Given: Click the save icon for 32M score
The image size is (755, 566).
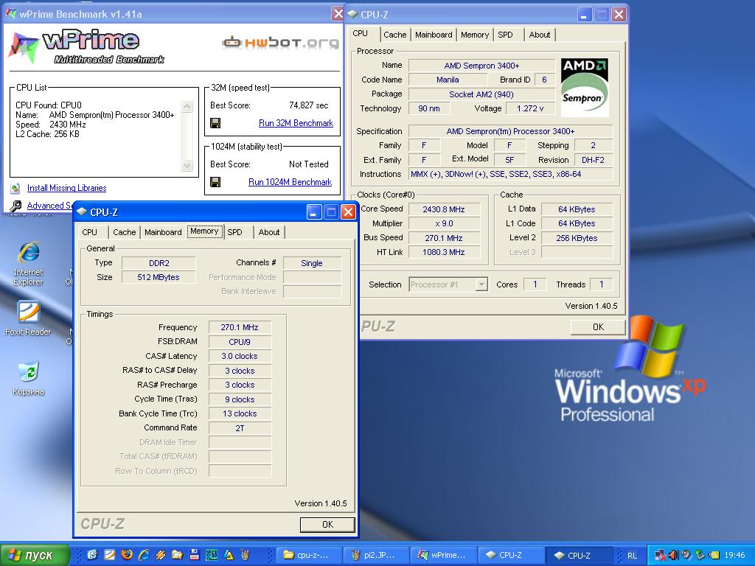Looking at the screenshot, I should click(215, 123).
